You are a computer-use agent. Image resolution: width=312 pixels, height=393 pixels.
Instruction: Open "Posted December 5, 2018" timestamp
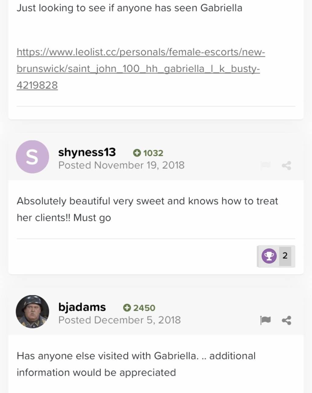pyautogui.click(x=119, y=320)
